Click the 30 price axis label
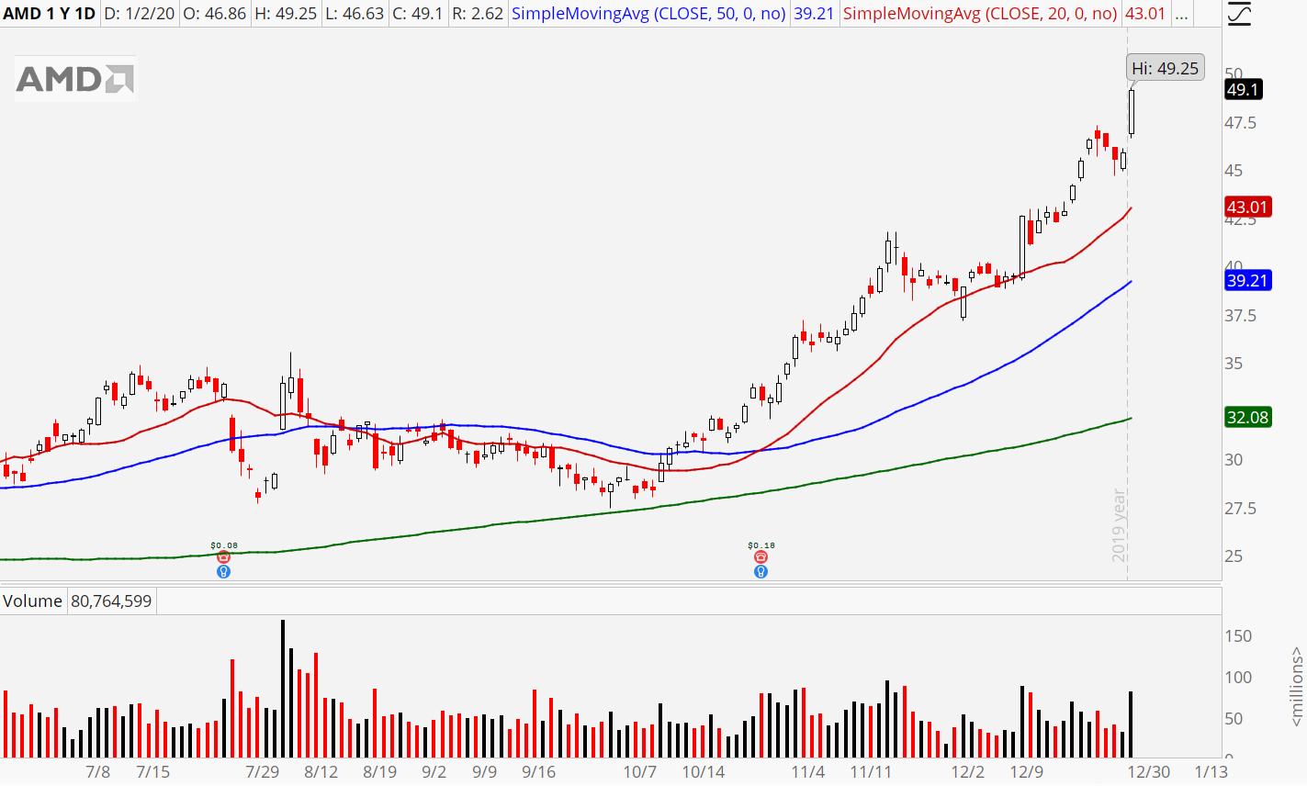 [1234, 460]
